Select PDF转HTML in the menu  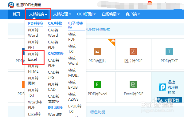tap(33, 69)
